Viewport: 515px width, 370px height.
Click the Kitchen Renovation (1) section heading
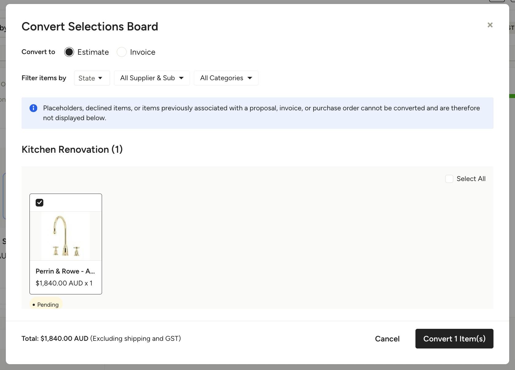pyautogui.click(x=72, y=150)
